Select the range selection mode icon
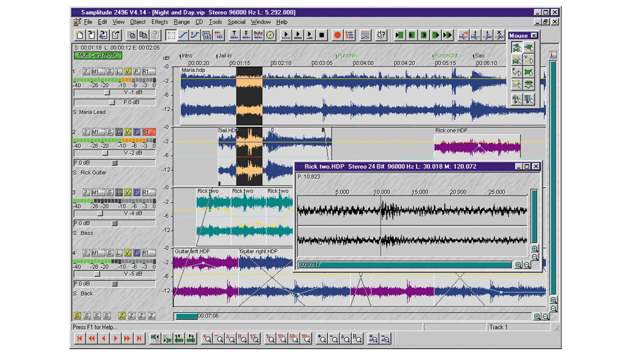 pos(171,35)
